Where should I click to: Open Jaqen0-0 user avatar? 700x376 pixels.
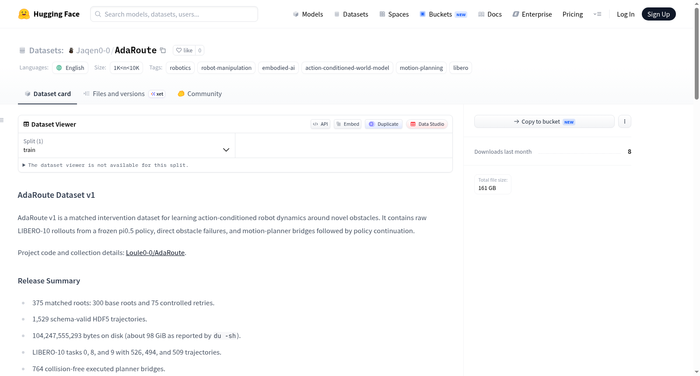pyautogui.click(x=71, y=50)
